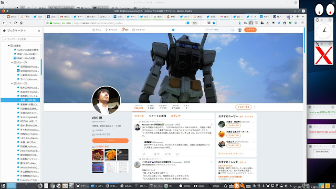Click orange ツイート button under profile bio

click(x=110, y=140)
